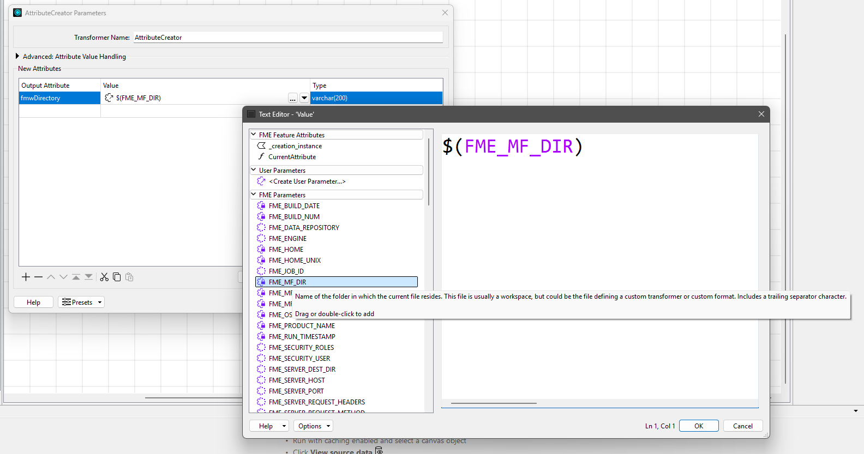Click the locked icon for FME_PRODUCT_NAME
864x454 pixels.
[261, 325]
